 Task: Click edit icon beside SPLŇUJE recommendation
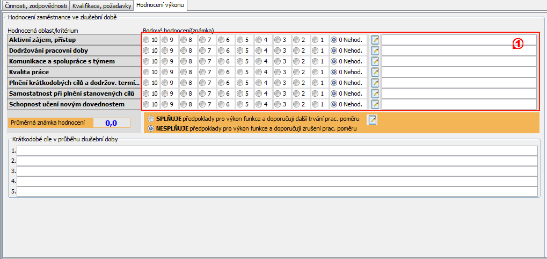pyautogui.click(x=371, y=120)
